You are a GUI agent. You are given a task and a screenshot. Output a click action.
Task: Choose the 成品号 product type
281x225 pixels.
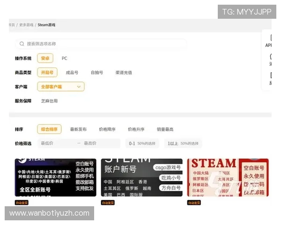click(72, 73)
